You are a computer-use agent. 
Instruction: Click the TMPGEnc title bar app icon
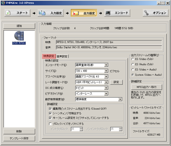pyautogui.click(x=3, y=3)
